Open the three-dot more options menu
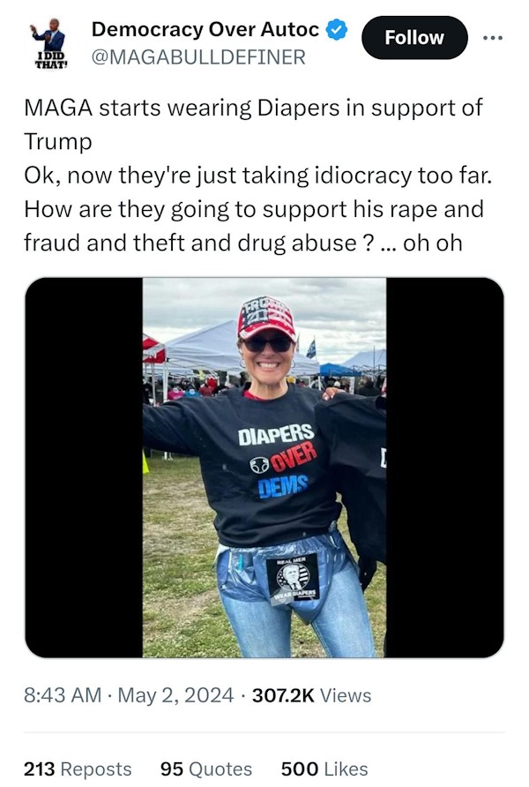Screen dimensions: 529x787 click(x=492, y=38)
